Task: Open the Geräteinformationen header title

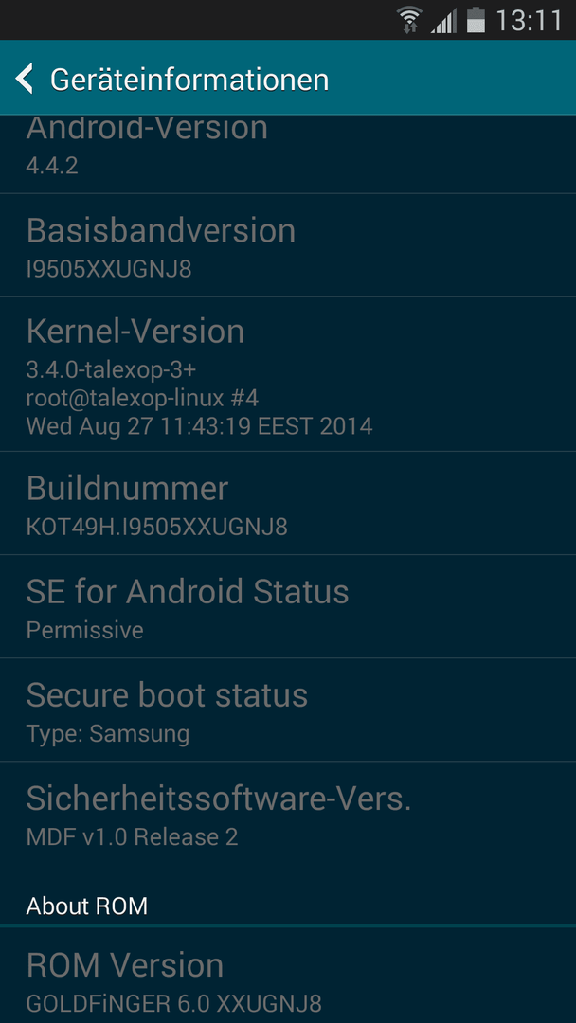Action: tap(189, 80)
